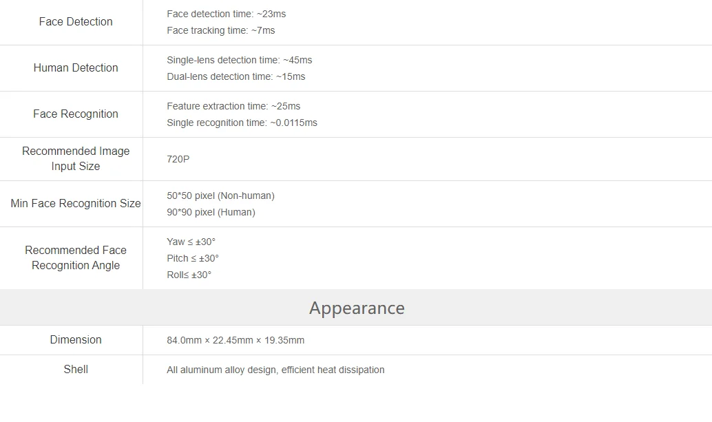Click the Appearance section header
The width and height of the screenshot is (712, 422).
(357, 308)
